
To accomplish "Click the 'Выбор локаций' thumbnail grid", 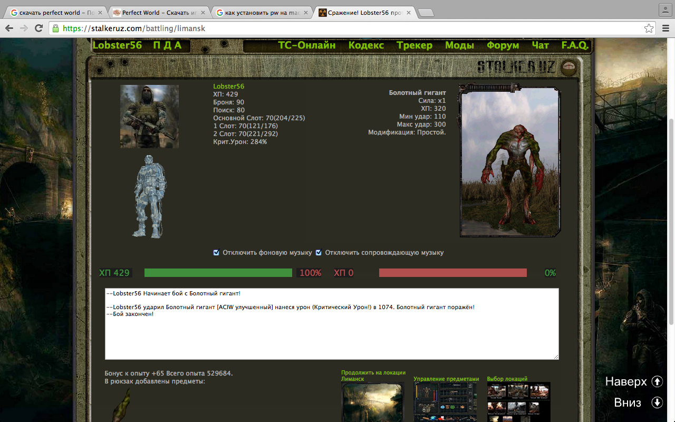I will pos(518,401).
